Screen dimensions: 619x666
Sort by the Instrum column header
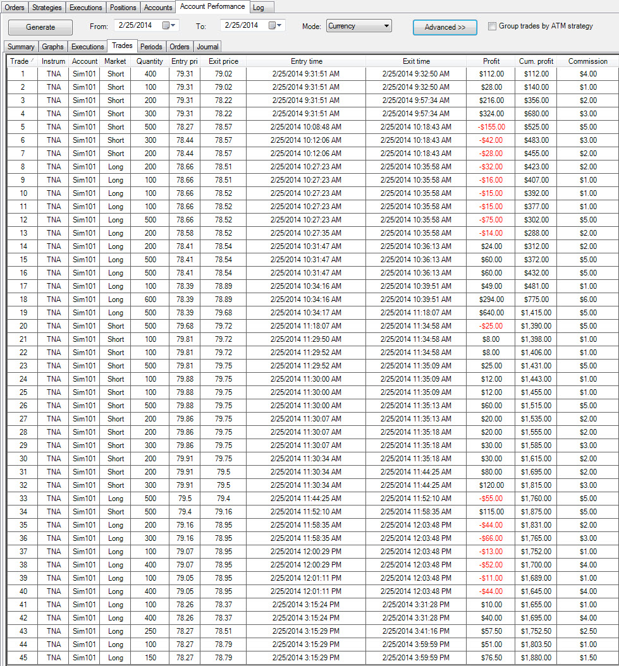tap(53, 61)
